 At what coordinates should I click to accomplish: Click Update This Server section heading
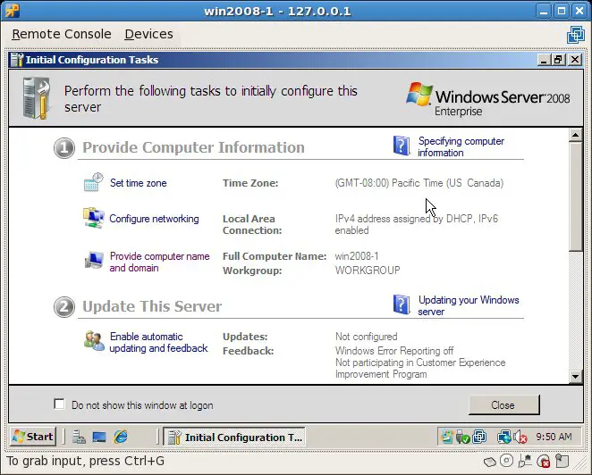coord(152,306)
